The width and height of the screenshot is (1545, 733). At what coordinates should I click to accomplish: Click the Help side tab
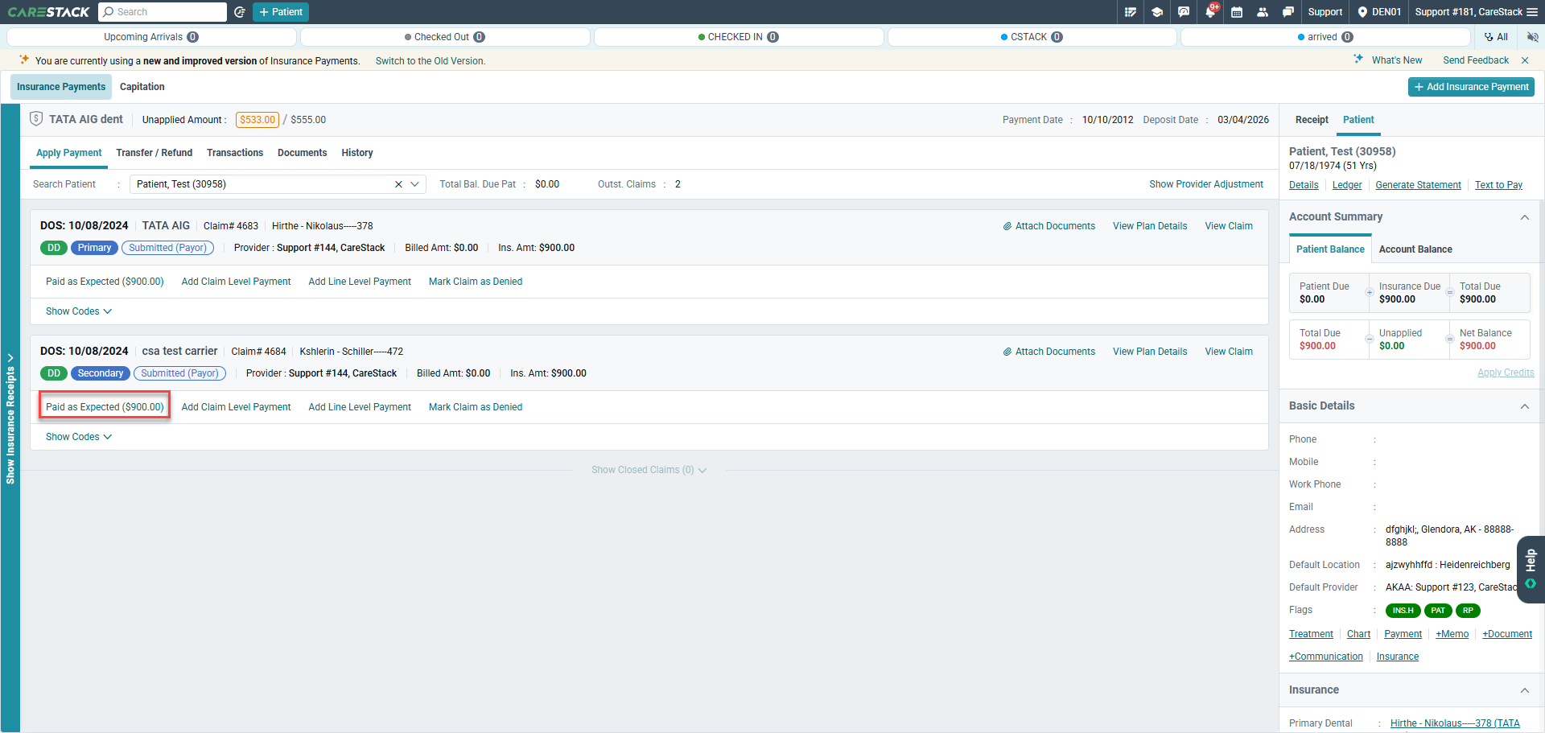(1531, 569)
